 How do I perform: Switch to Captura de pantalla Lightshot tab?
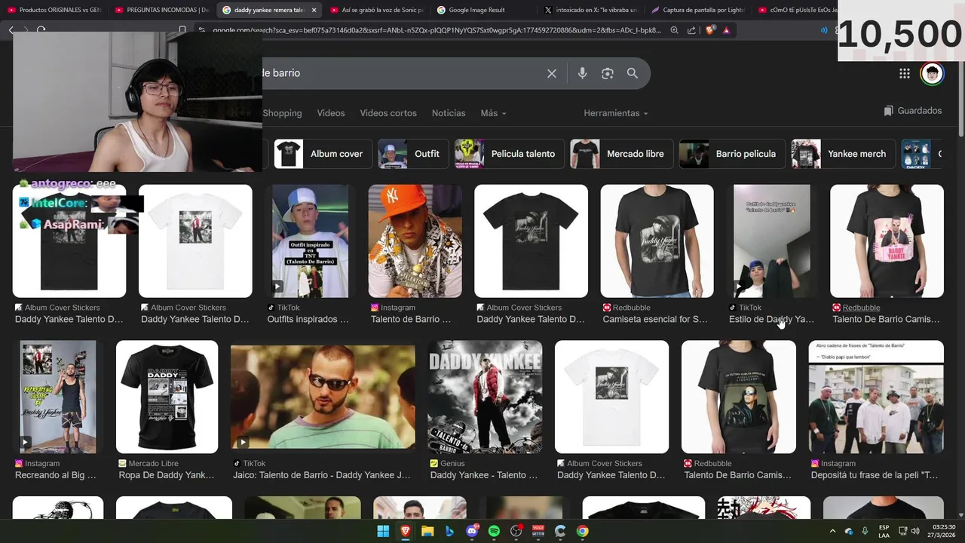coord(698,10)
